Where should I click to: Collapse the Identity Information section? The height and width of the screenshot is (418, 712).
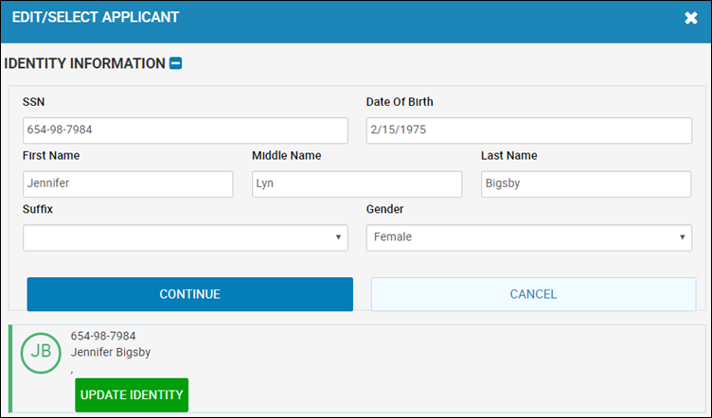[176, 63]
